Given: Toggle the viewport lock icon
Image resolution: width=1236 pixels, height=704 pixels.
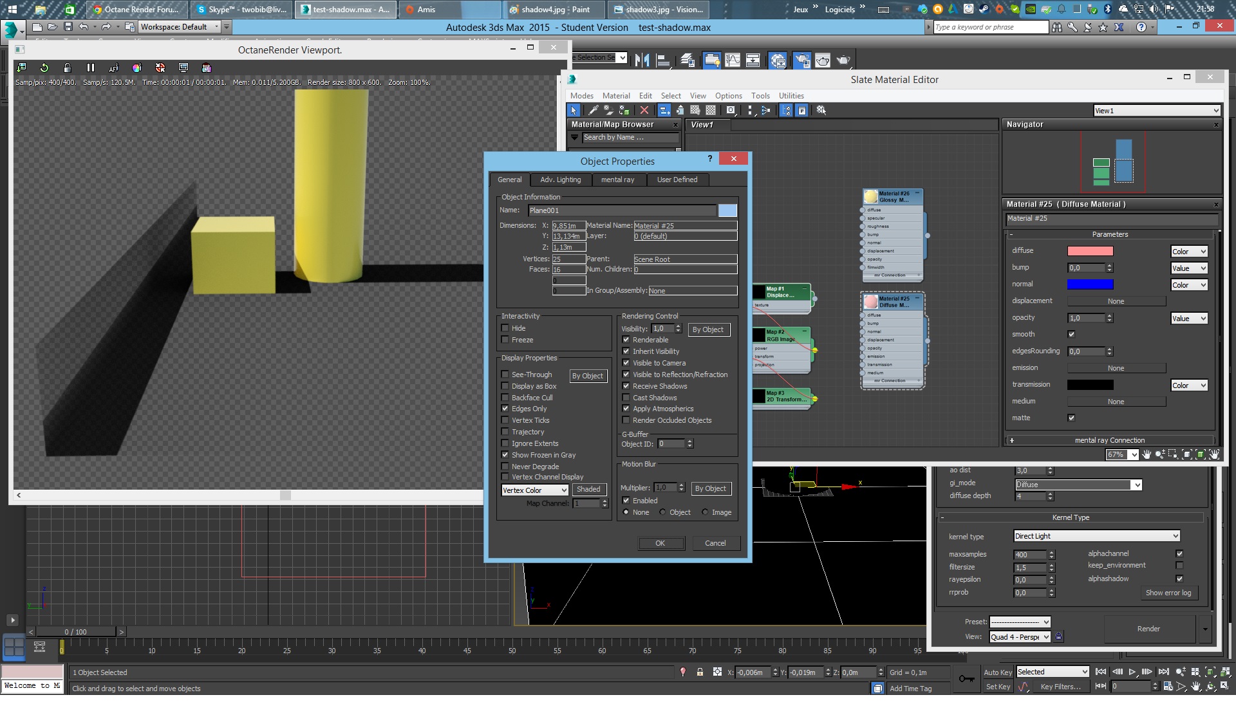Looking at the screenshot, I should [x=68, y=68].
